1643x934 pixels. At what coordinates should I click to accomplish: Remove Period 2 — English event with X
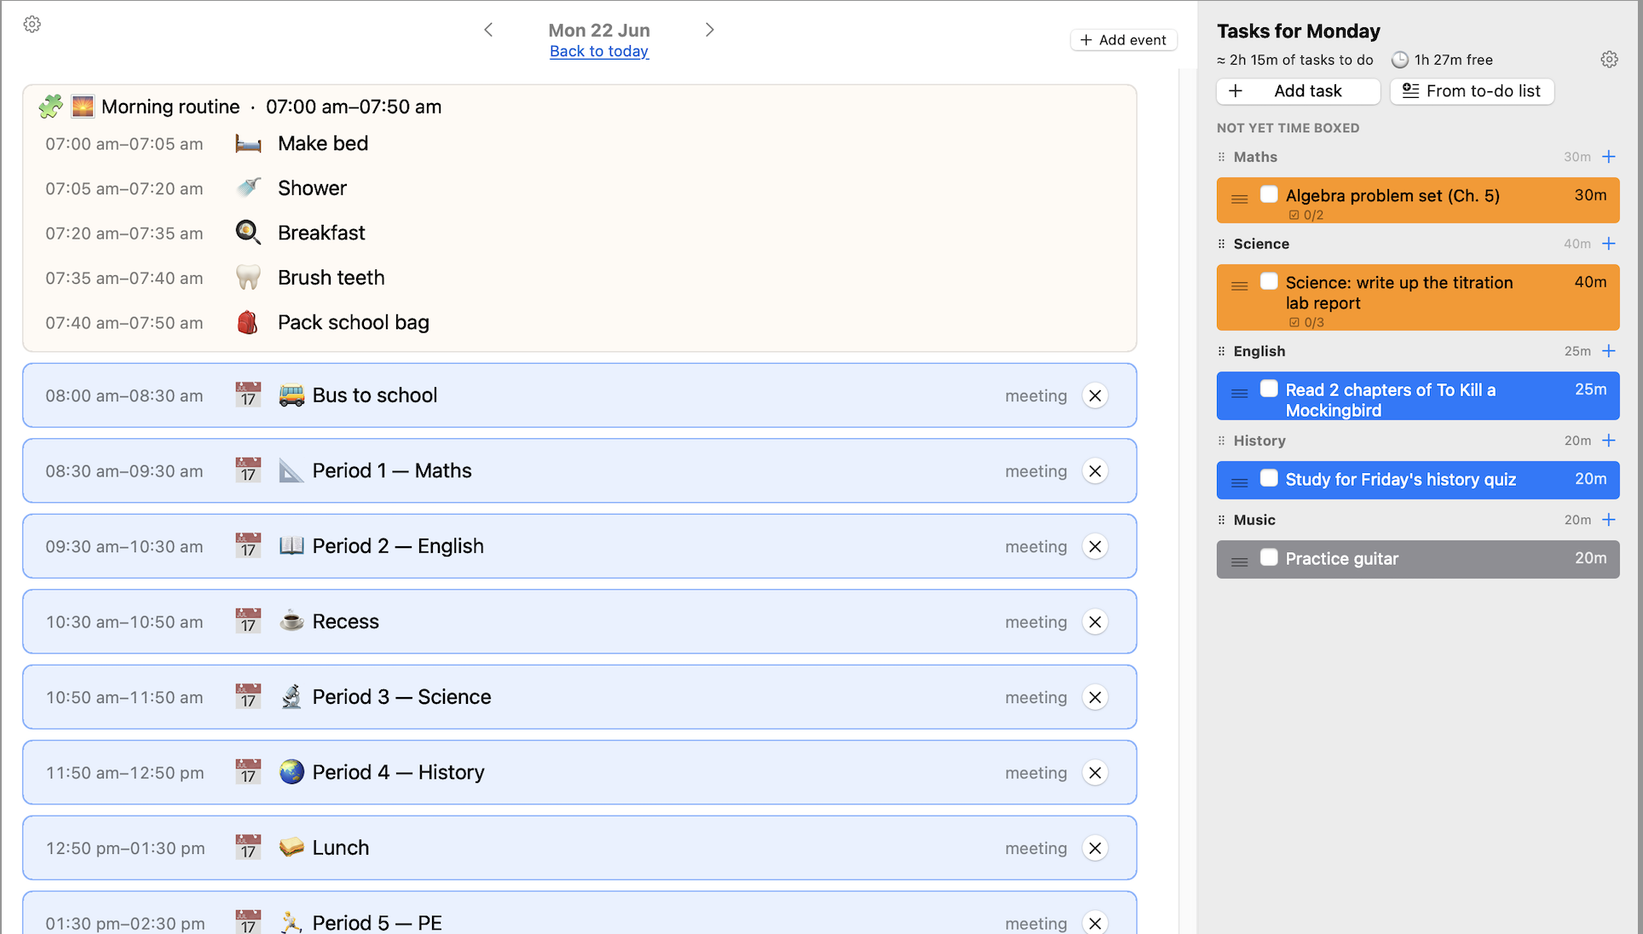click(x=1095, y=546)
